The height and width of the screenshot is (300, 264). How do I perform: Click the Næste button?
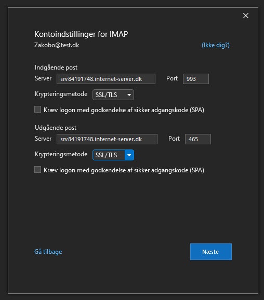click(x=211, y=252)
